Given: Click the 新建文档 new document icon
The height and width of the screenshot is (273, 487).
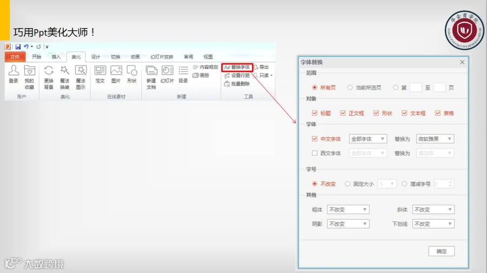Looking at the screenshot, I should coord(152,70).
